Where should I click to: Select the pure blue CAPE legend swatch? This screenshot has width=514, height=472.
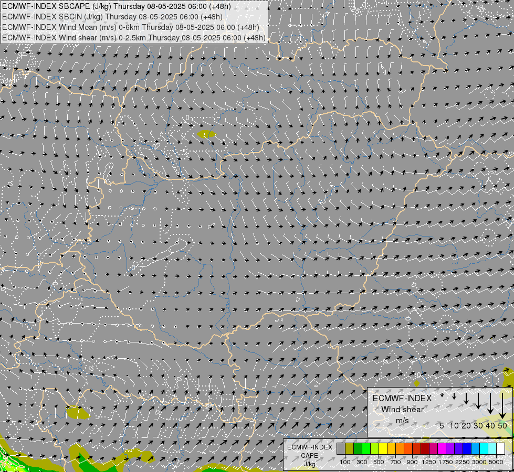[467, 449]
